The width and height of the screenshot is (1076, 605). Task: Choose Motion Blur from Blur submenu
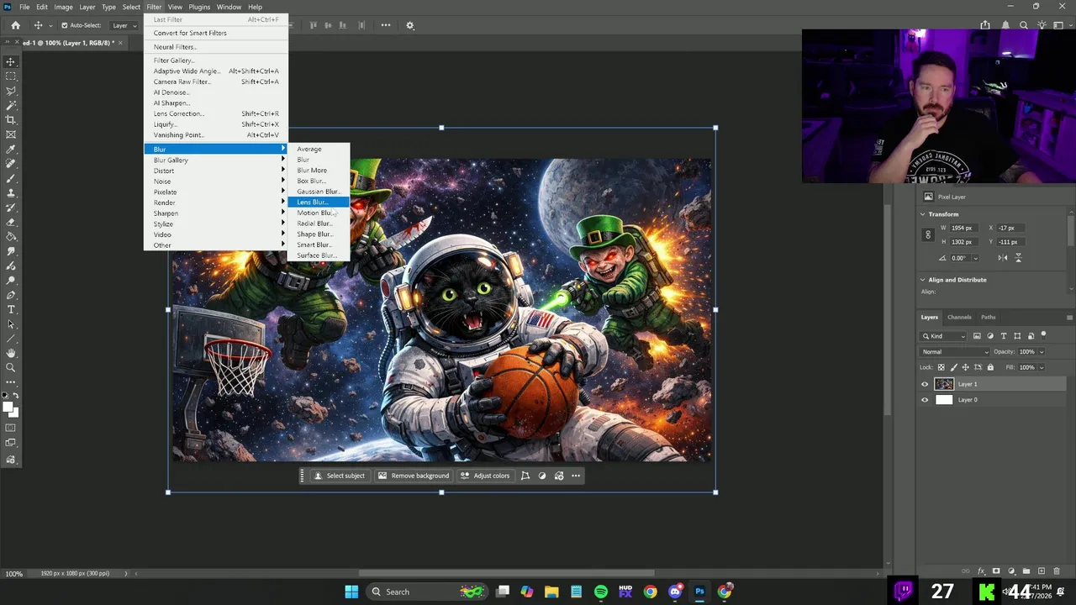pos(318,213)
